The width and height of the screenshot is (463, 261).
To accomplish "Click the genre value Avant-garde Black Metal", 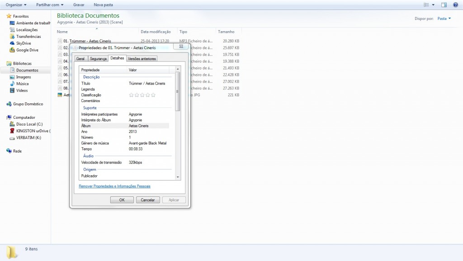I will (148, 143).
